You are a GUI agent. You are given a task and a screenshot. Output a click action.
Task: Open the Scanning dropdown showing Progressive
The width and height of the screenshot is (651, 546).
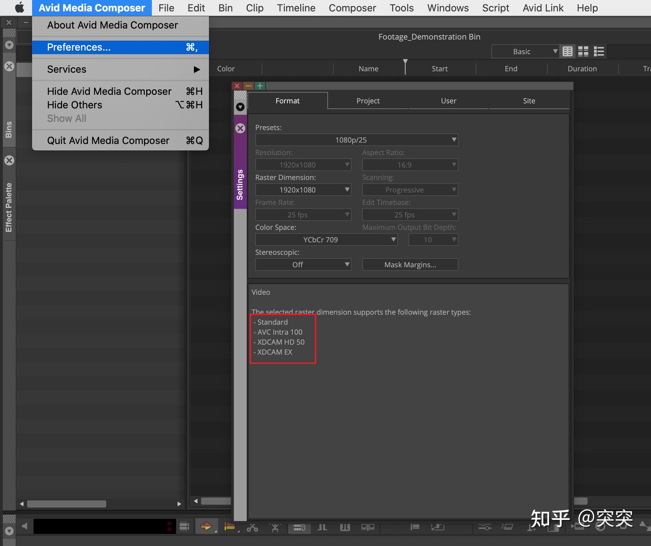coord(410,190)
